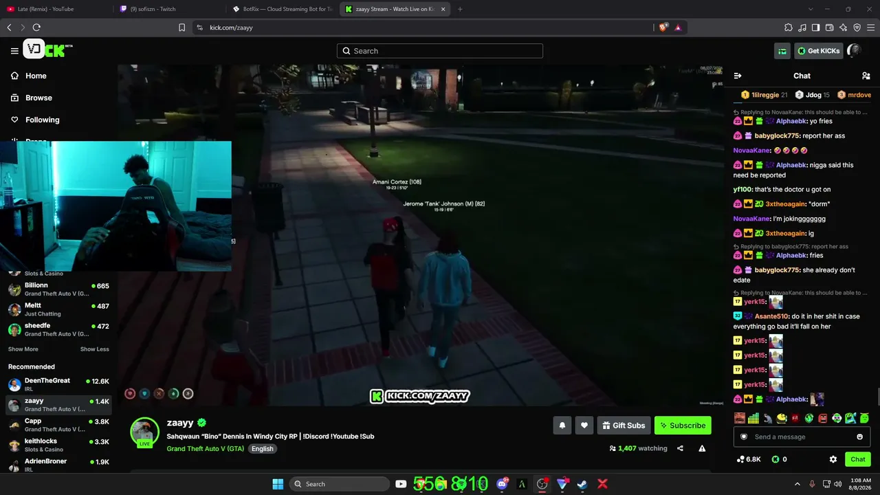Image resolution: width=880 pixels, height=495 pixels.
Task: Click the Kick search field
Action: point(440,51)
